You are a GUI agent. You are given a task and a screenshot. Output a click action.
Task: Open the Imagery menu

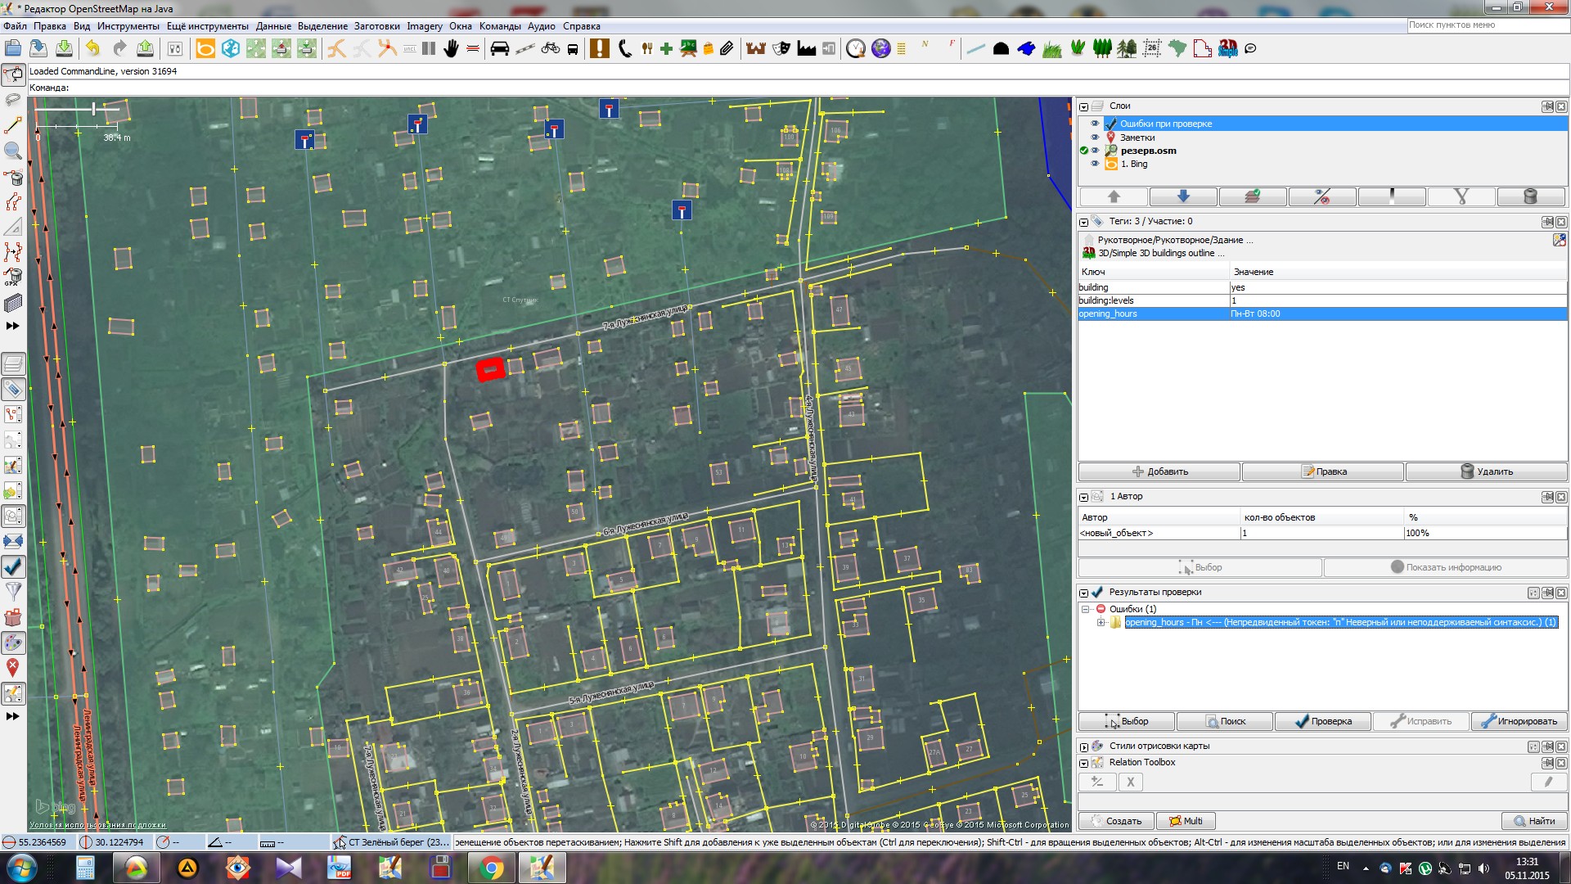[x=424, y=26]
